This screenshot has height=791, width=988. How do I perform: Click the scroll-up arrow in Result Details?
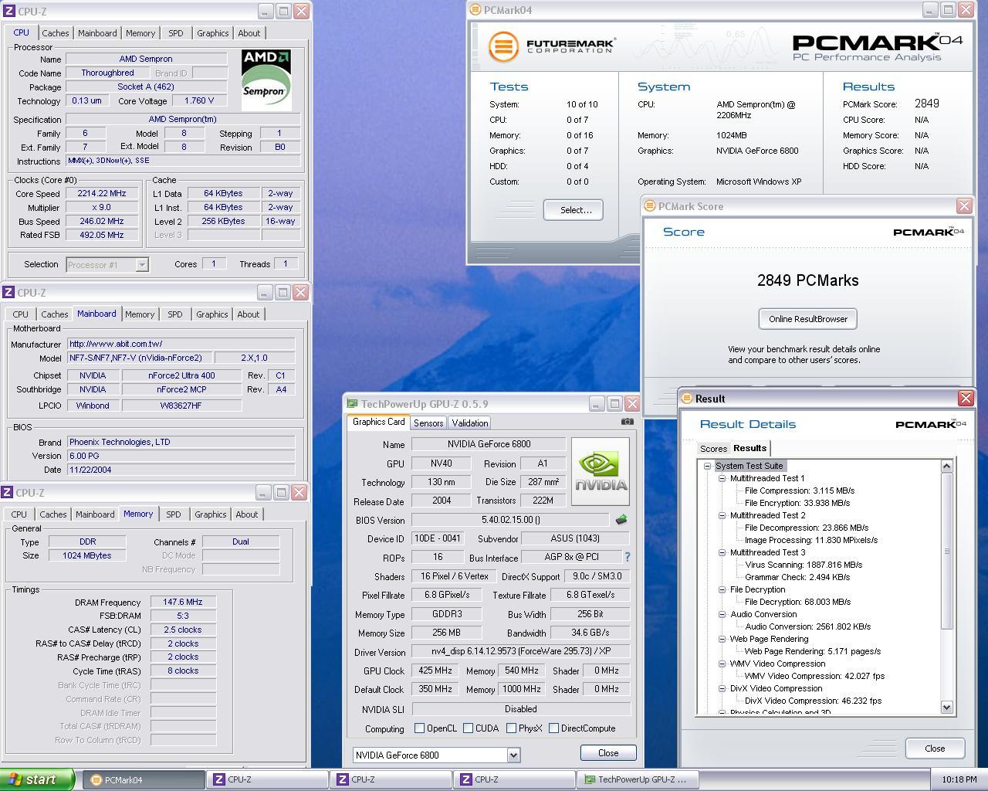tap(946, 466)
